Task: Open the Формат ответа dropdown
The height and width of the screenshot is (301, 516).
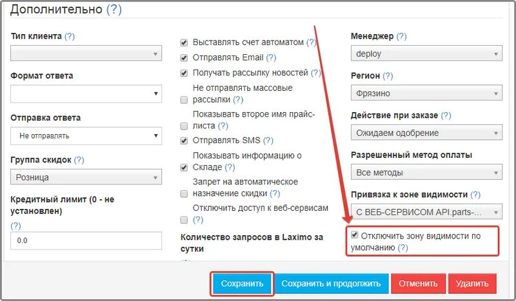Action: (x=86, y=93)
